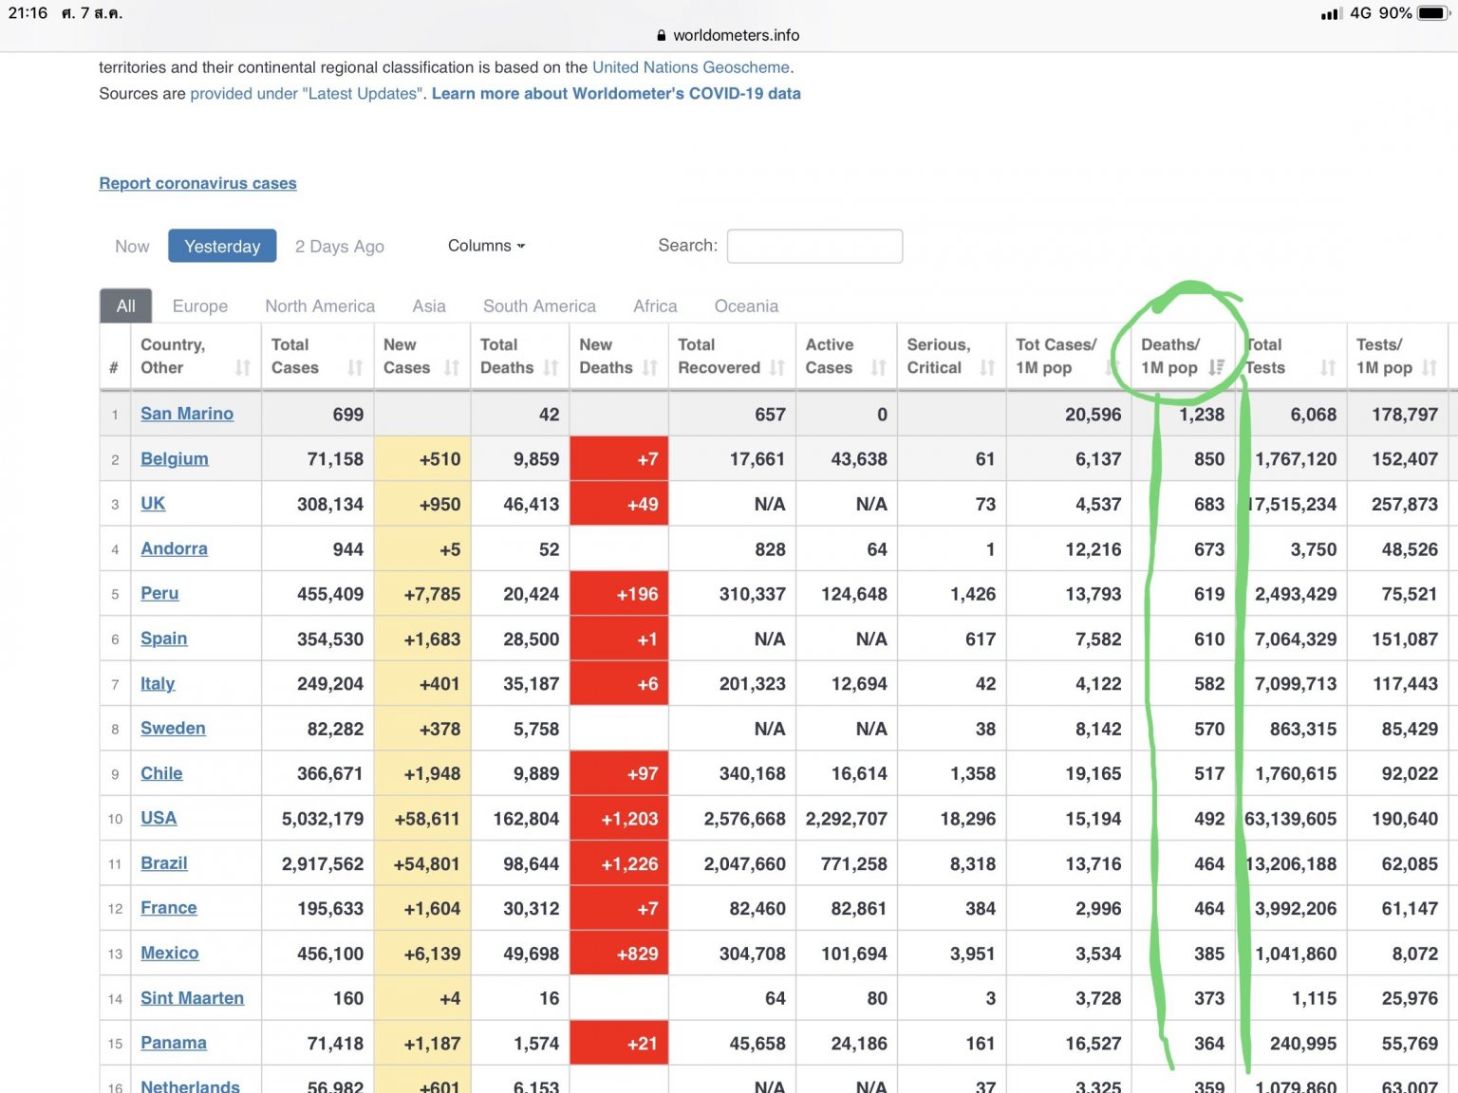Select USA new deaths cell +1,203
This screenshot has height=1093, width=1458.
(619, 819)
